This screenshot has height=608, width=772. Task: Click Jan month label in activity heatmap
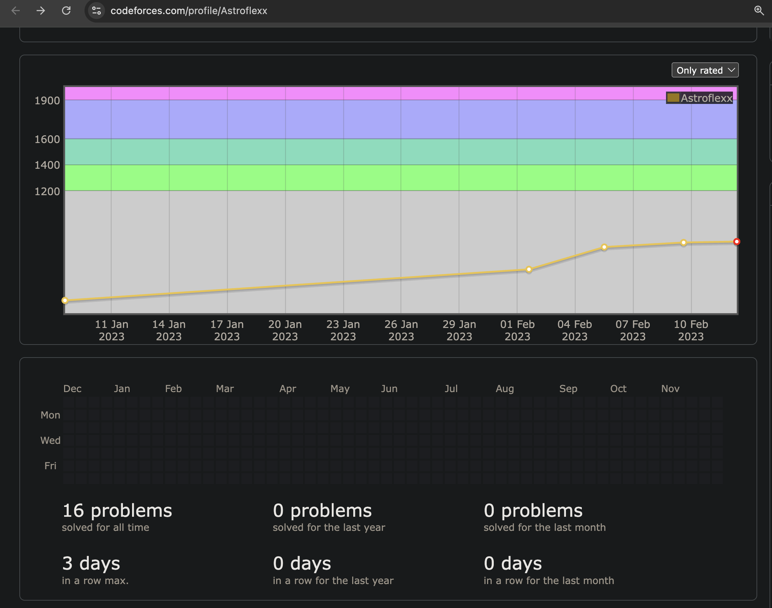(x=122, y=389)
